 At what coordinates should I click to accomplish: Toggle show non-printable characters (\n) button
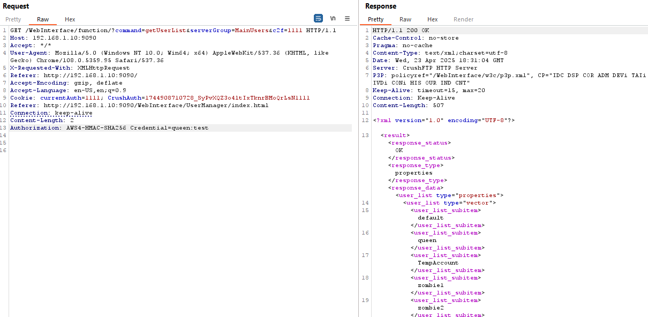(x=333, y=18)
